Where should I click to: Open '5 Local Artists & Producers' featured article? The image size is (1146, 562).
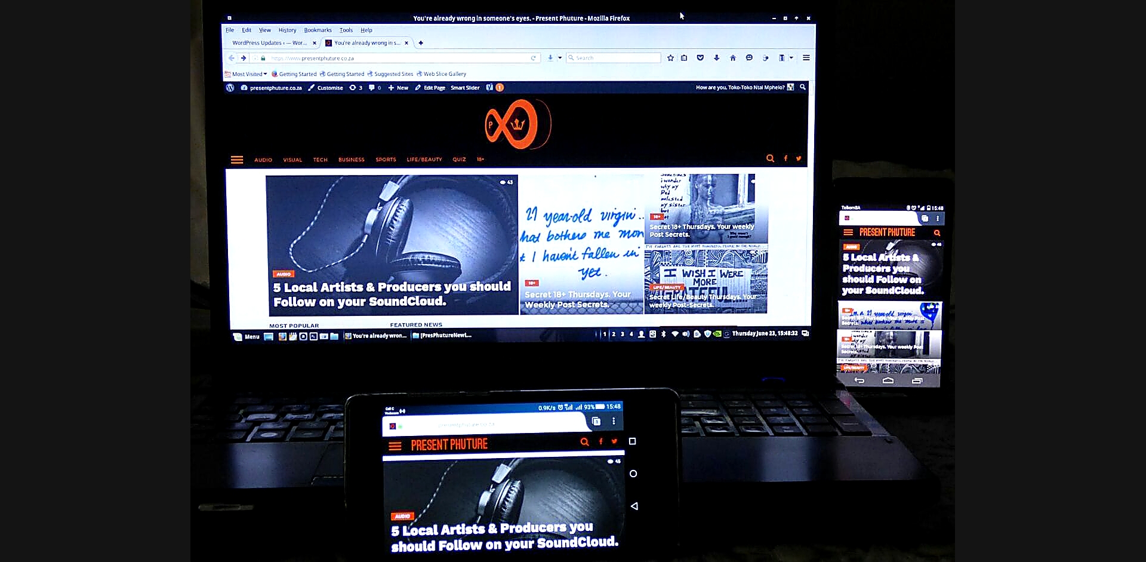point(392,245)
